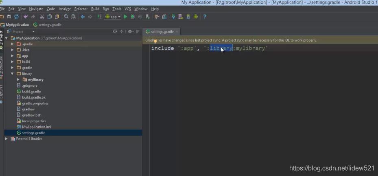Screen dimensions: 378x176
Task: Open the Project Structure icon
Action: click(164, 17)
